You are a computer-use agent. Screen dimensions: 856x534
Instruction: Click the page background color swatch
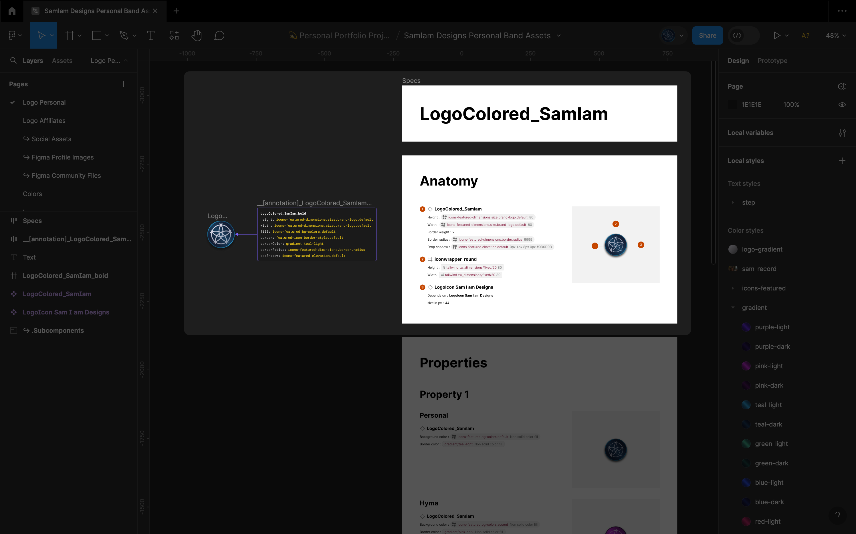tap(732, 105)
